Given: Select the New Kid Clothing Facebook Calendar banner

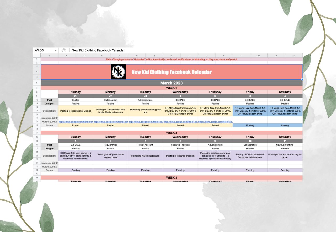Looking at the screenshot, I should pyautogui.click(x=171, y=72).
